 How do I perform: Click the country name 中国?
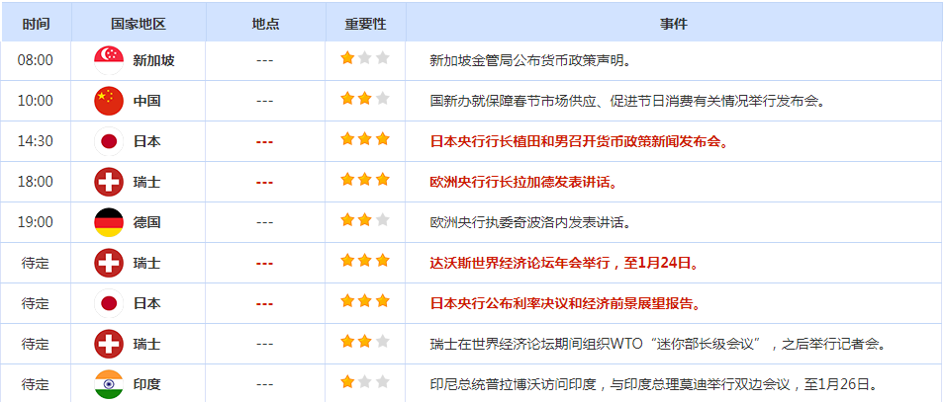147,101
